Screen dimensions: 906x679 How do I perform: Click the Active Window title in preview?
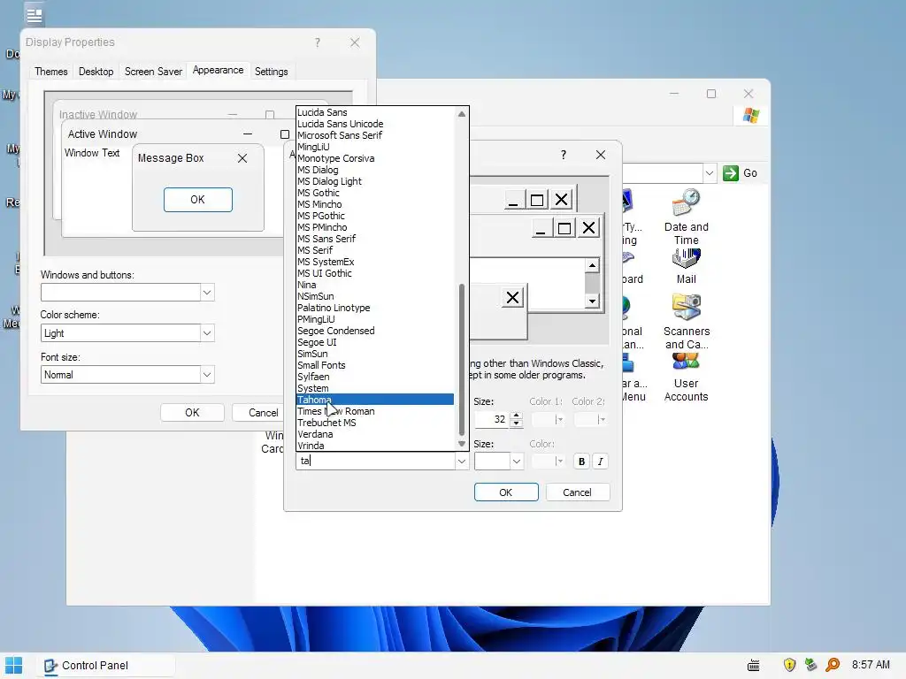click(x=103, y=134)
